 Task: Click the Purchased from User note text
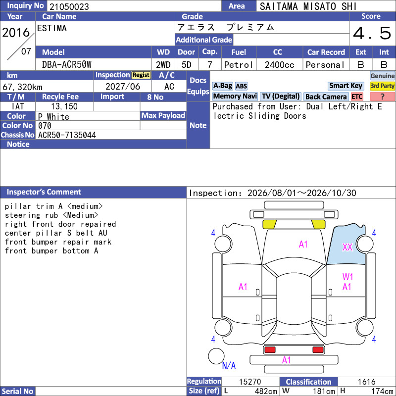(297, 111)
